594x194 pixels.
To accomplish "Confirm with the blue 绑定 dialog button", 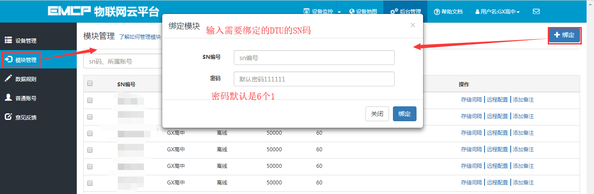I will (x=405, y=114).
